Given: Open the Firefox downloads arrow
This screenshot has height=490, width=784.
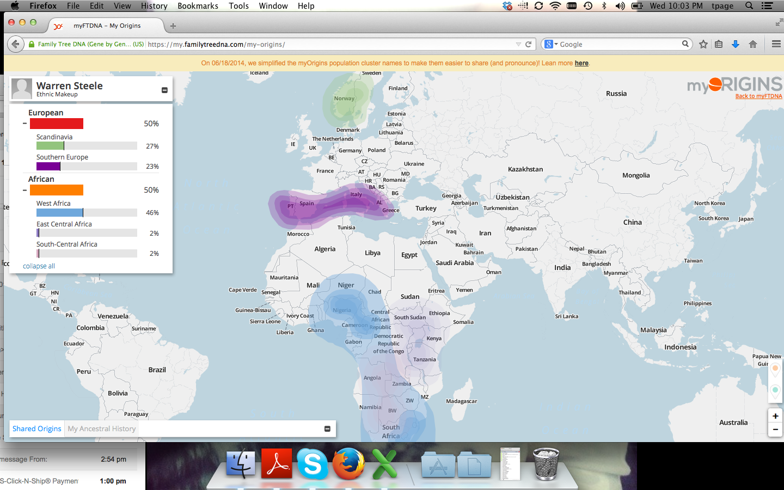Looking at the screenshot, I should click(x=735, y=44).
